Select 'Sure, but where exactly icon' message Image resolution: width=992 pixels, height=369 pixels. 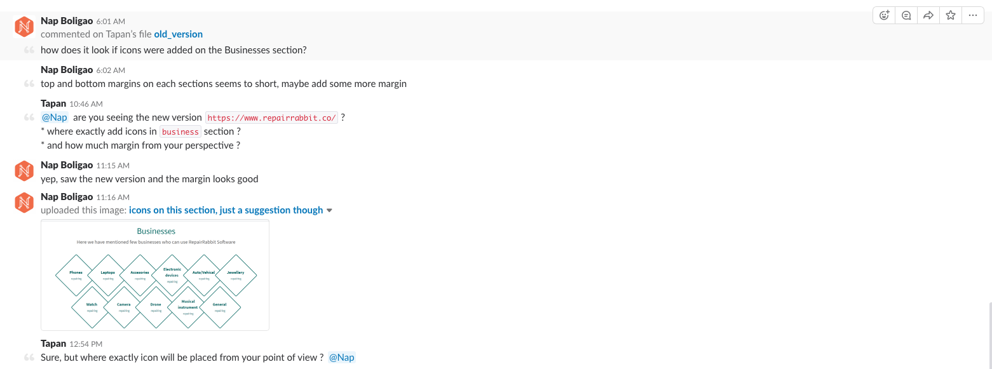tap(182, 358)
